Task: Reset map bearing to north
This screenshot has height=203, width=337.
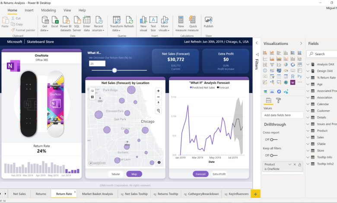Action: click(159, 103)
